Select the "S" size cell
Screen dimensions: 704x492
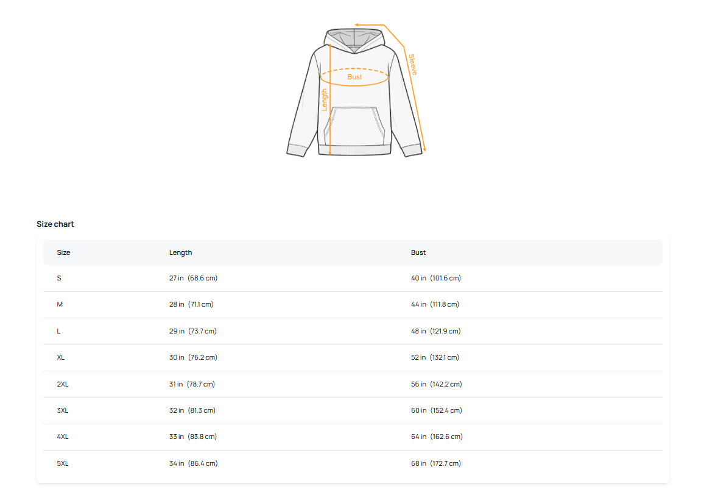pyautogui.click(x=59, y=278)
